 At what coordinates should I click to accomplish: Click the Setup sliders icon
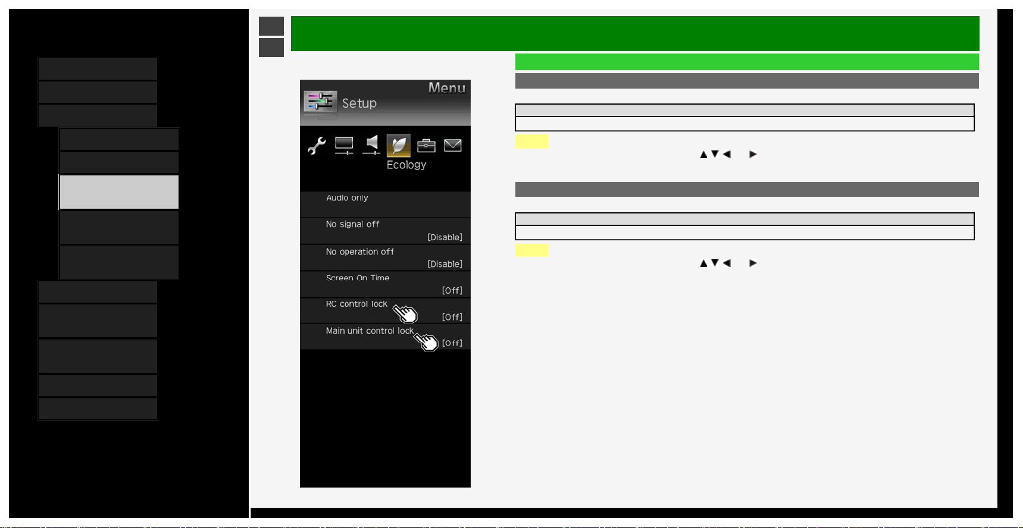[x=320, y=102]
